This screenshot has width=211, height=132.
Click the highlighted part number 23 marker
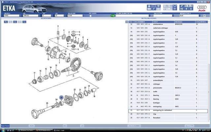point(61,97)
